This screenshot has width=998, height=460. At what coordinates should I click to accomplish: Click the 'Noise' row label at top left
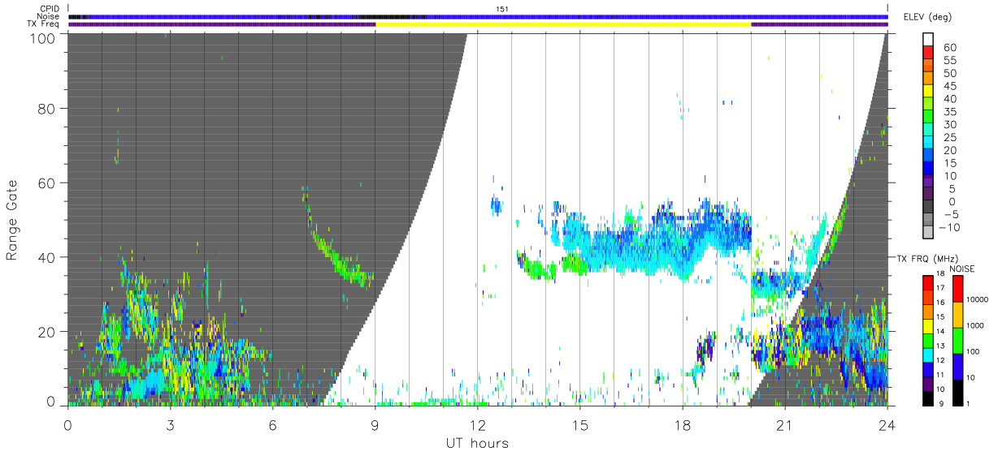[50, 16]
